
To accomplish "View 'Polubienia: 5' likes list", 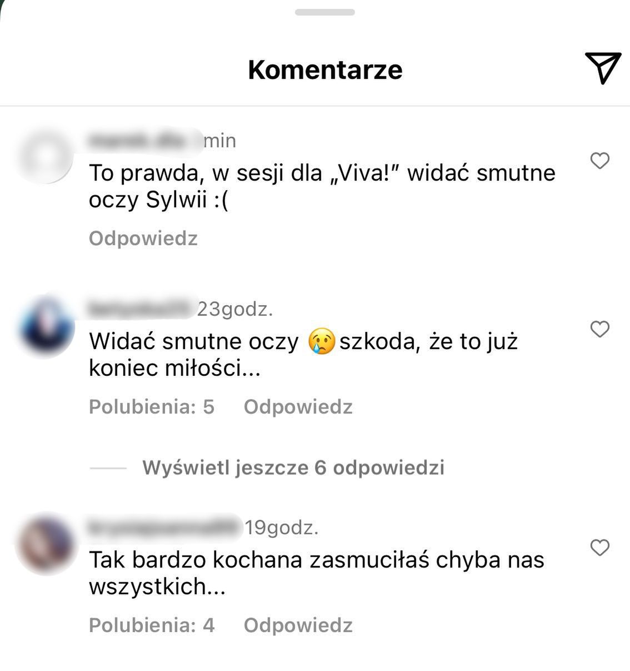I will (x=152, y=407).
